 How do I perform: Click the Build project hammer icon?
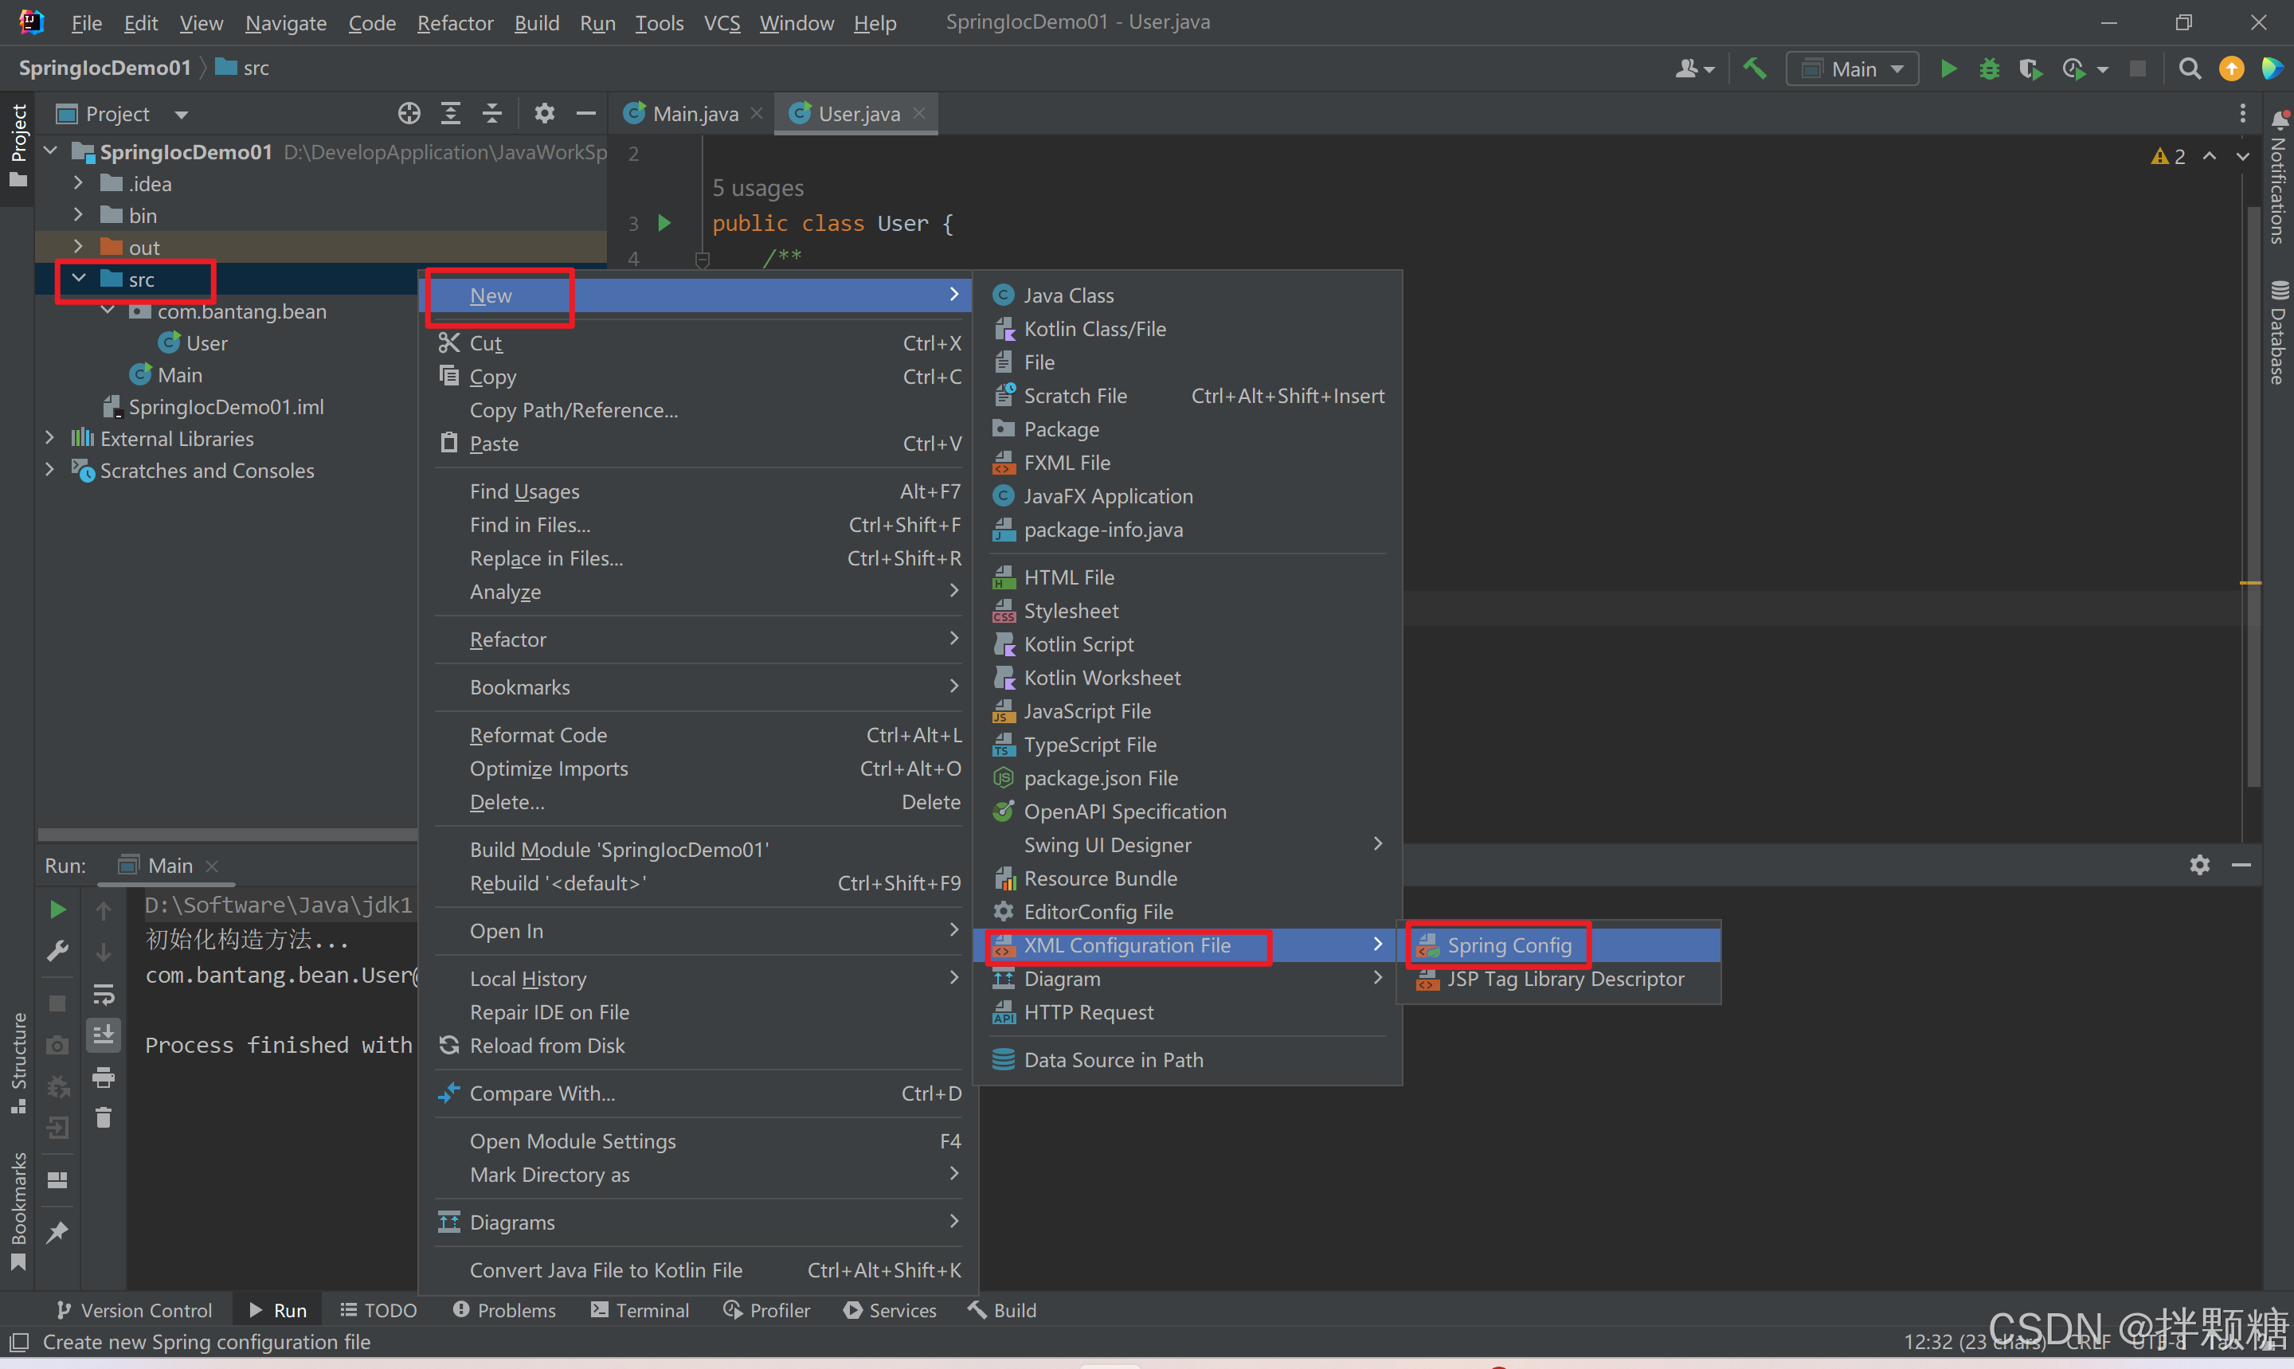point(1755,69)
